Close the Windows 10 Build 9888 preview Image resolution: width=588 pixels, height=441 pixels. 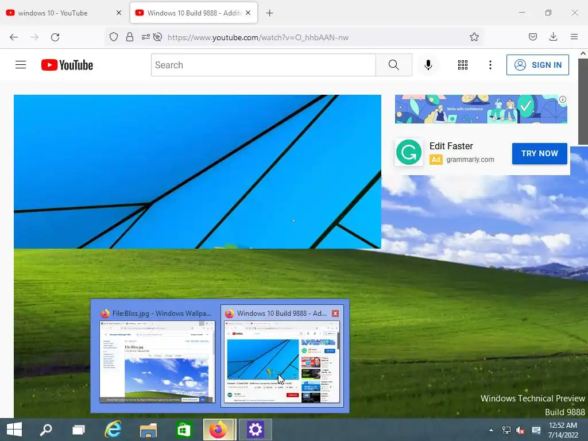[335, 314]
